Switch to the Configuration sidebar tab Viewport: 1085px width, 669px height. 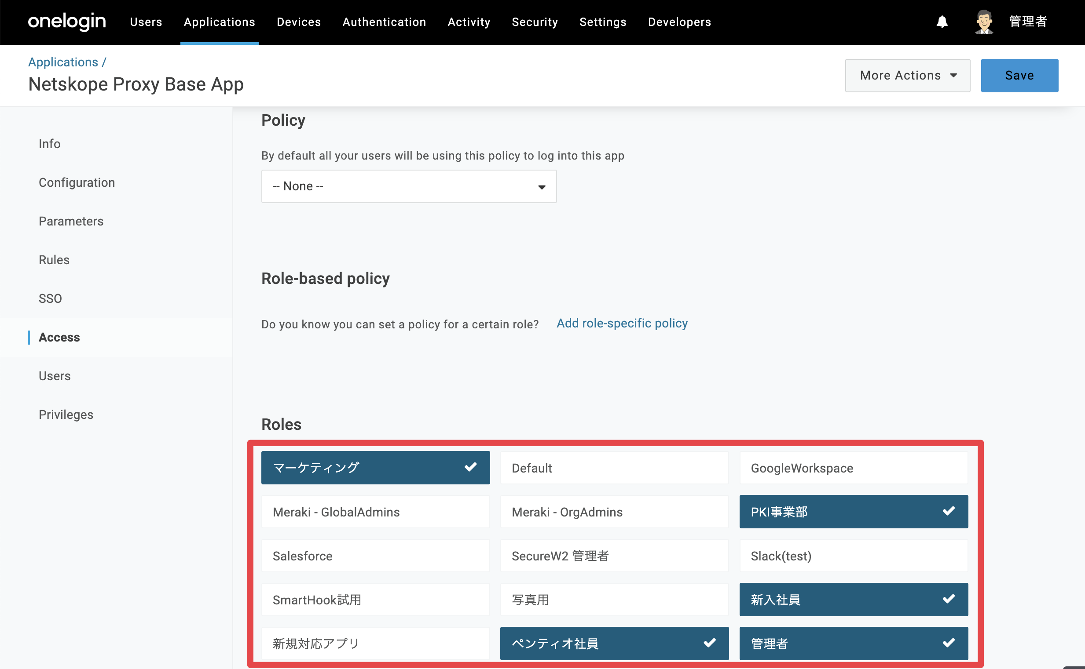coord(77,183)
